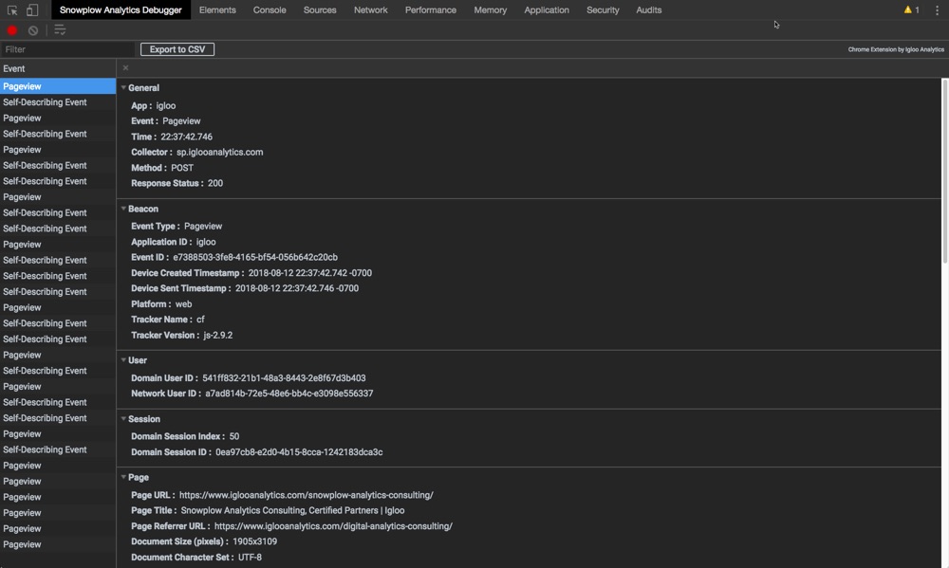Open the Application tab
This screenshot has width=949, height=568.
547,9
